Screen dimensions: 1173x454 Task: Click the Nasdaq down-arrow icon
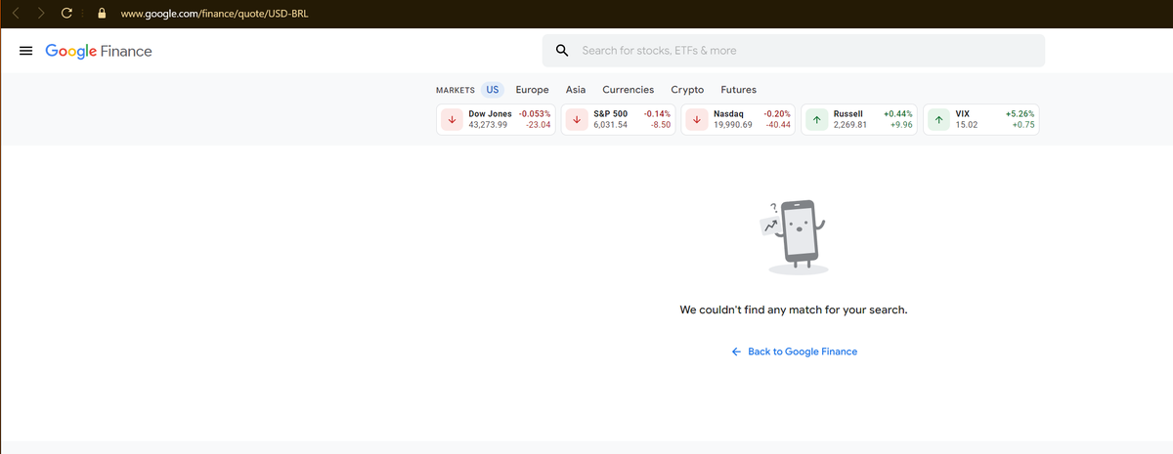(697, 120)
